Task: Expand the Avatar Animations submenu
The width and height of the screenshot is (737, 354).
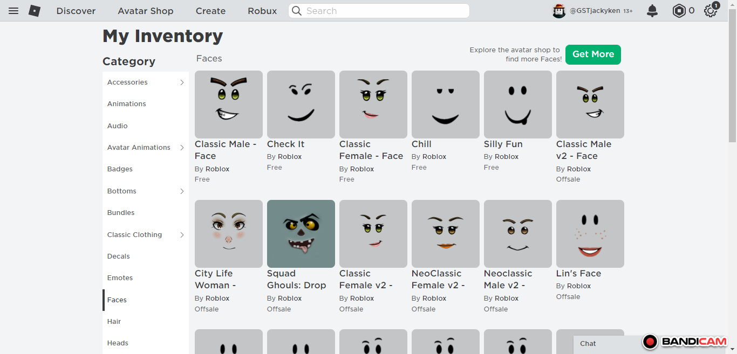Action: pos(182,148)
